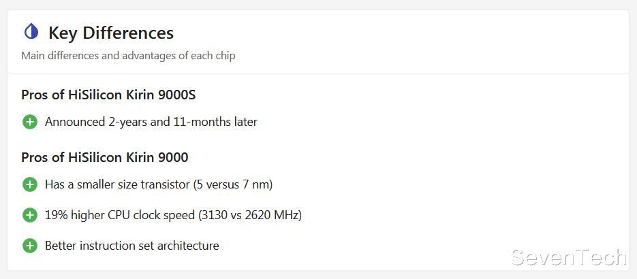Click the plus icon by 19% higher CPU clock

30,215
